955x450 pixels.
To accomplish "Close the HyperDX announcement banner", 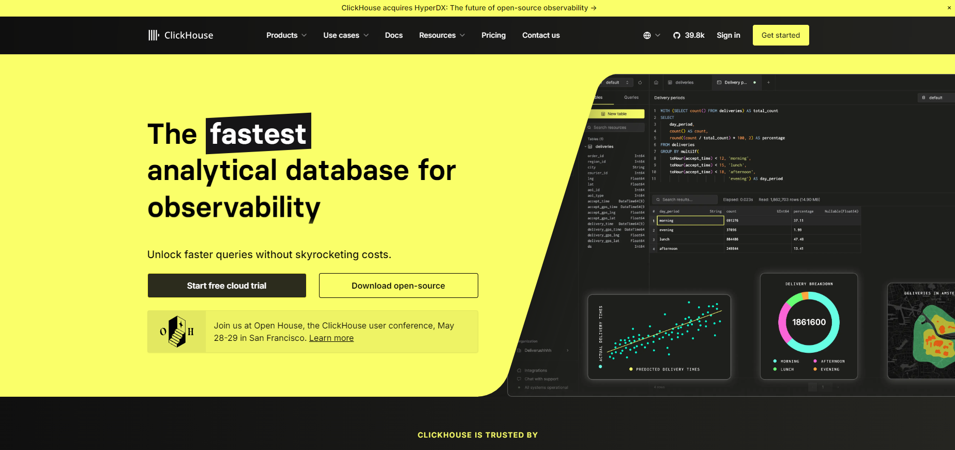I will point(949,8).
